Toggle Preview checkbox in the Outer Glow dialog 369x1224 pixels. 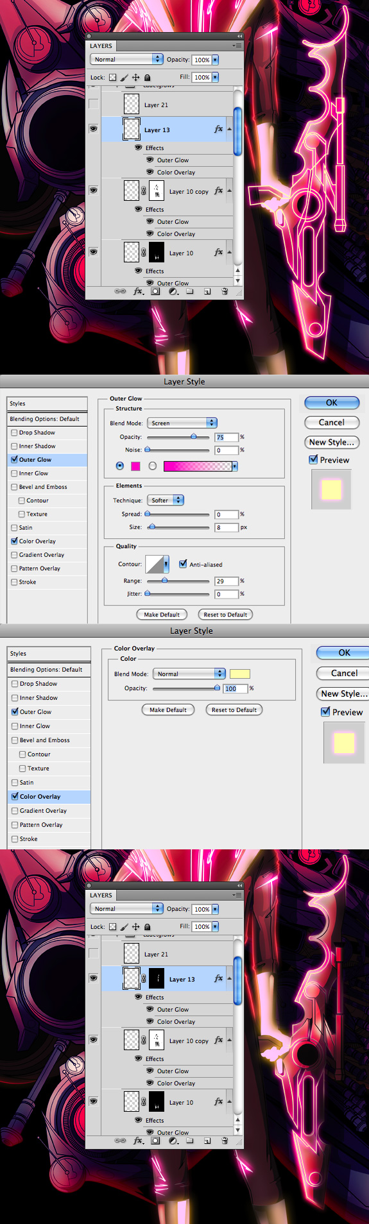313,459
